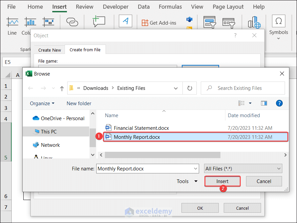Open the Text box icon
Viewport: 297px width, 223px height.
[x=126, y=21]
